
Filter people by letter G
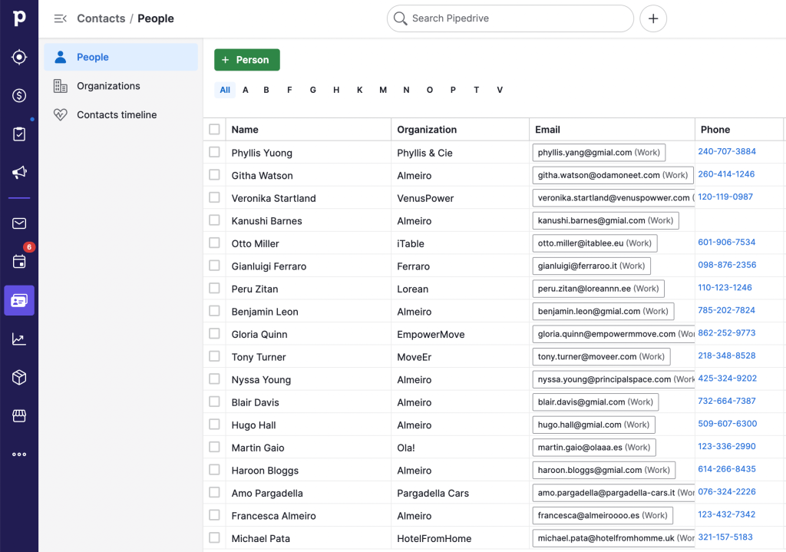[313, 90]
